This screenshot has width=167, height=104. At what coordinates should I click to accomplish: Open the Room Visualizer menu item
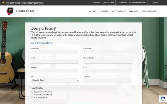click(149, 11)
